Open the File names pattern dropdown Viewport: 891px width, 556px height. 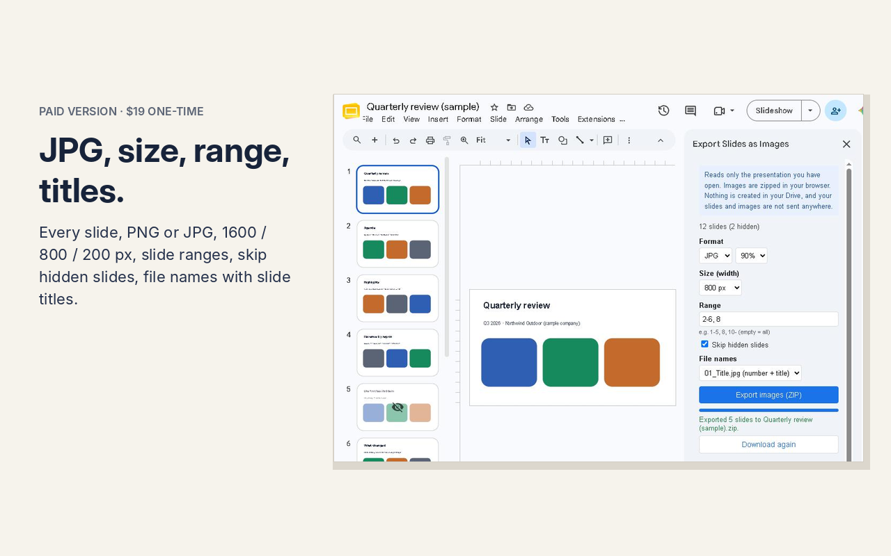750,373
